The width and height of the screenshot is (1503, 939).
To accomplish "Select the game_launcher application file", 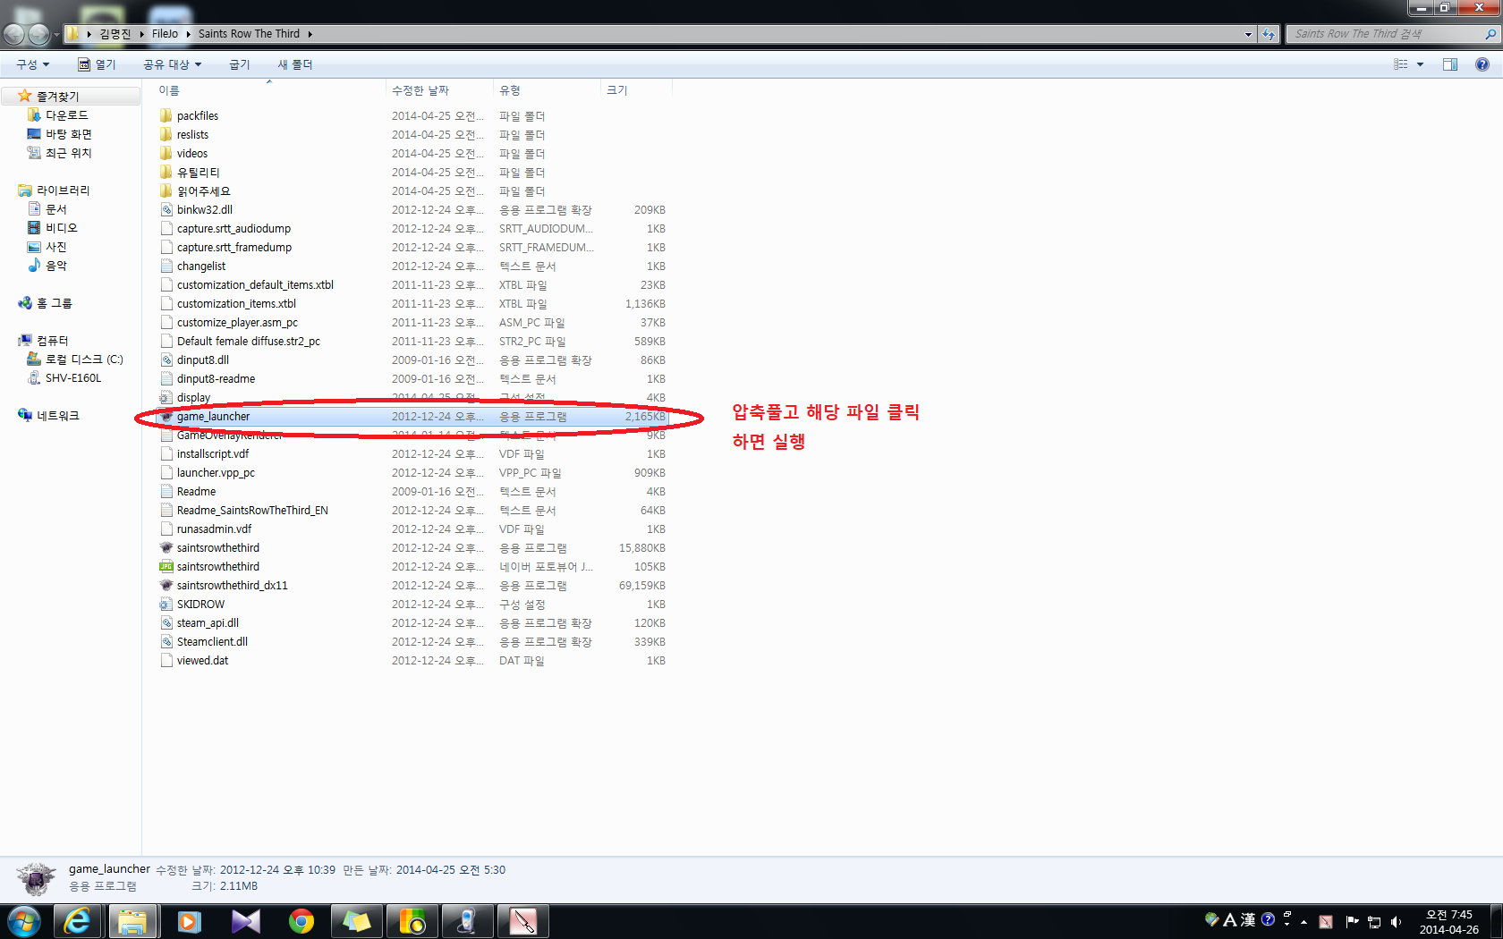I will (213, 417).
